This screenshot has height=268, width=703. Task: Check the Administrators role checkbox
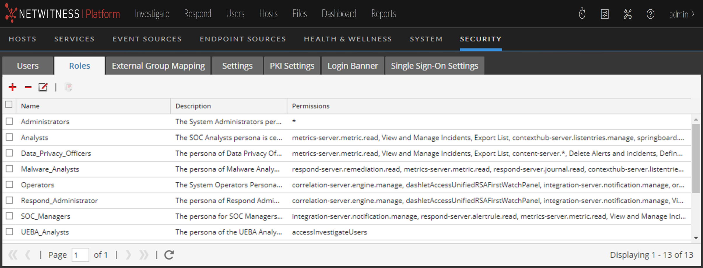tap(9, 121)
